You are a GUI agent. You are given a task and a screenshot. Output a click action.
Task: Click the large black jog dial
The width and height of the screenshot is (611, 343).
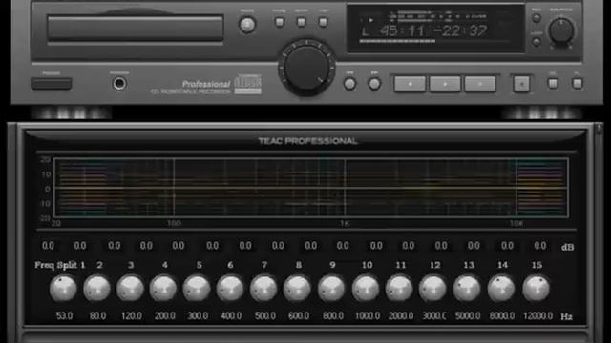(306, 68)
